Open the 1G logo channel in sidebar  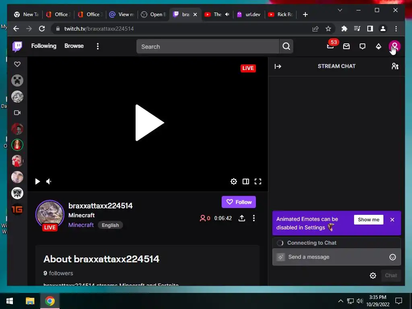click(17, 209)
